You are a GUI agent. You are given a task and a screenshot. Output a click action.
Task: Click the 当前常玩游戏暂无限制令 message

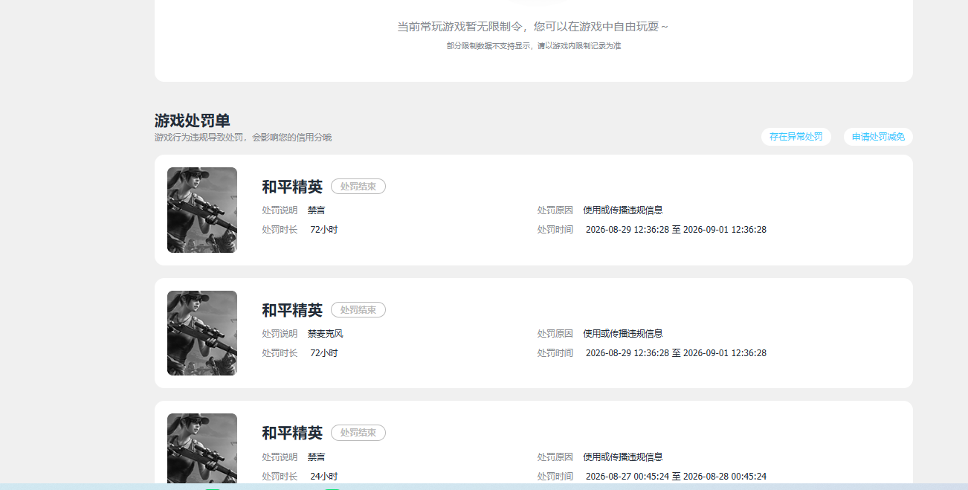tap(533, 27)
